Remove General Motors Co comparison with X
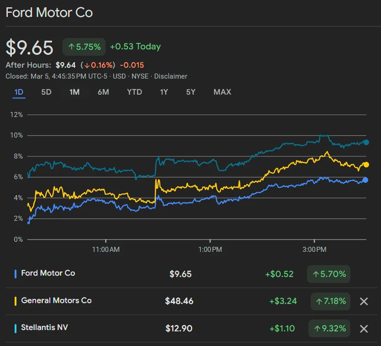The width and height of the screenshot is (381, 346). [364, 301]
